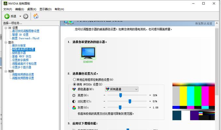Open the Back history dropdown arrow

point(20,16)
